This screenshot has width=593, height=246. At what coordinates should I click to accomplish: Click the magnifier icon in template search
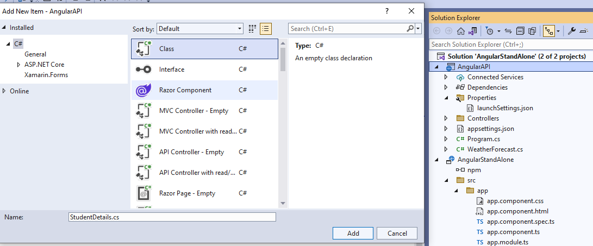point(410,28)
